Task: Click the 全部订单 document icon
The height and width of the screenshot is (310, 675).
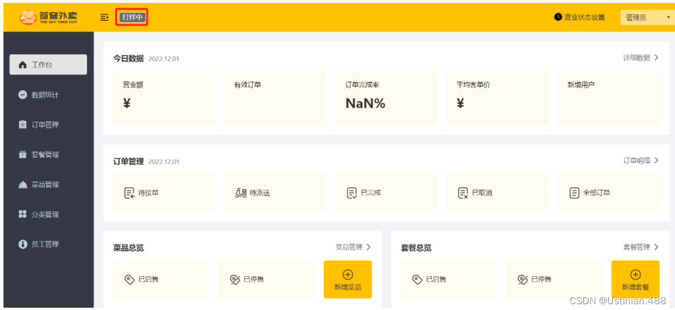Action: coord(574,193)
